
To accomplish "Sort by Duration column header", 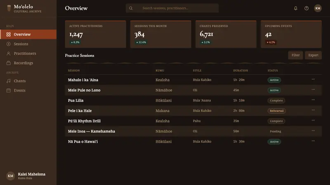I will pos(240,70).
